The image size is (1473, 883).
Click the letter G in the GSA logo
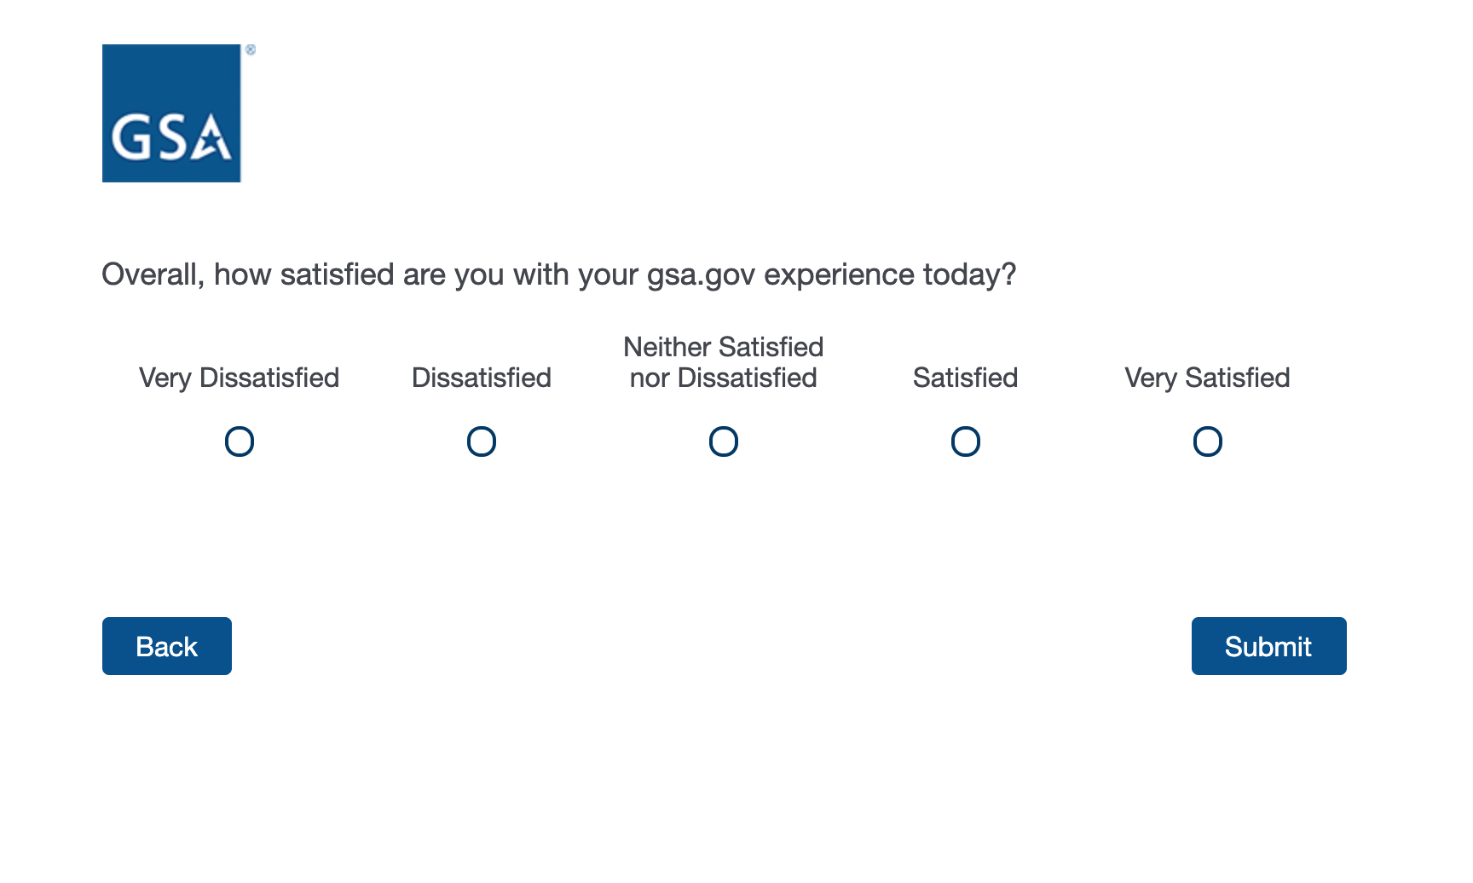(130, 138)
